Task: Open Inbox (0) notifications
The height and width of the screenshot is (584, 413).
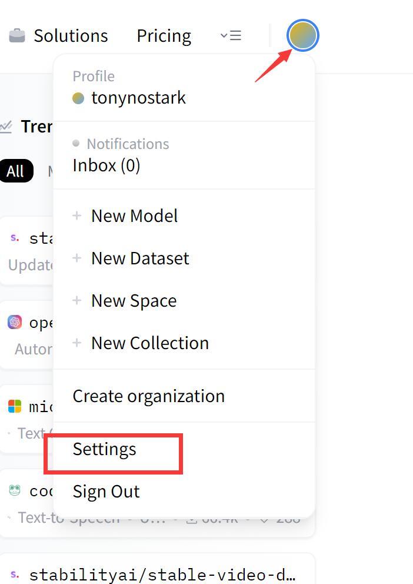Action: (x=106, y=165)
